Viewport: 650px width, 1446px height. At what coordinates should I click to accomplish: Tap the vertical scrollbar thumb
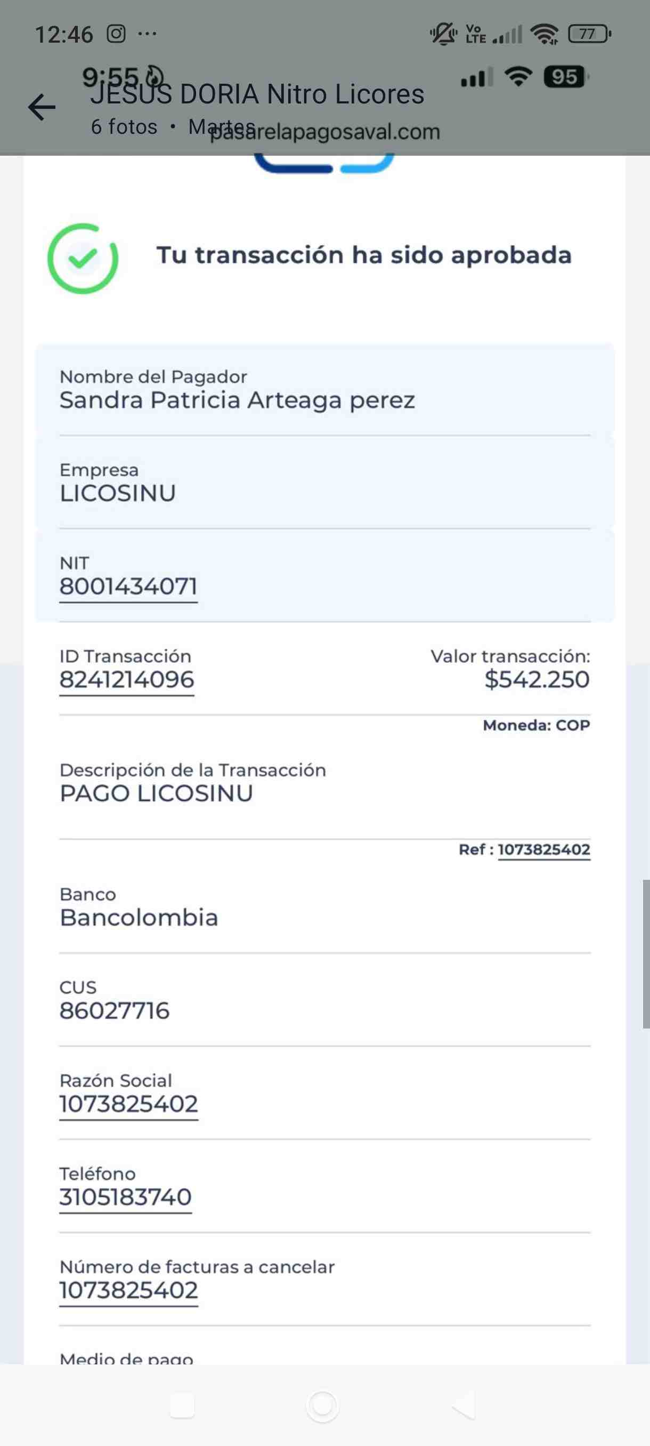point(646,954)
